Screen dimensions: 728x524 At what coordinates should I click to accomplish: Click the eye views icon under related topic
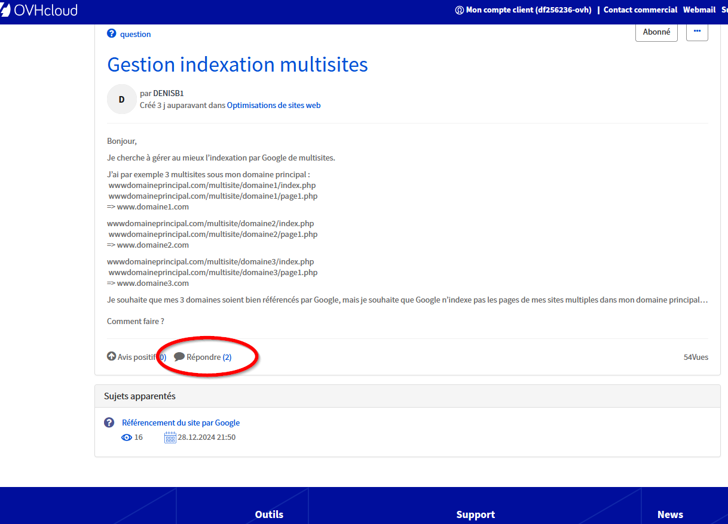click(x=127, y=437)
